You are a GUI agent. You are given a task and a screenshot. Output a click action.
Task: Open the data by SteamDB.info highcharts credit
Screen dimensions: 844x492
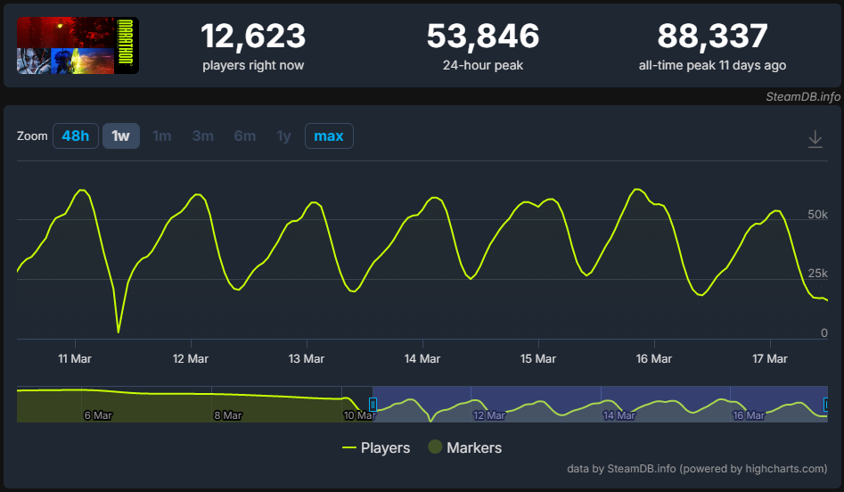697,469
